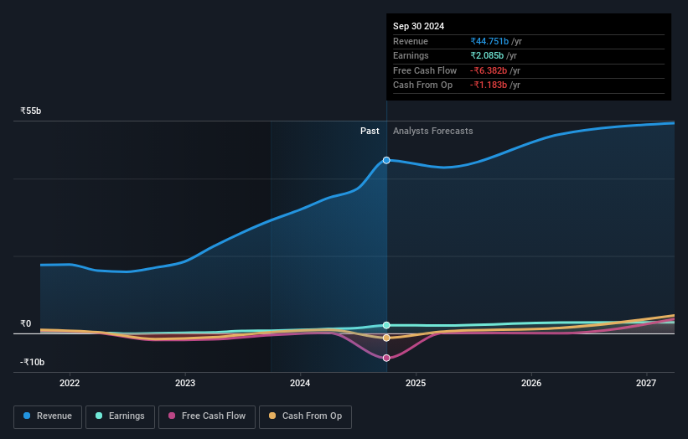
Task: Click the ₹2.085b earnings value
Action: [487, 55]
